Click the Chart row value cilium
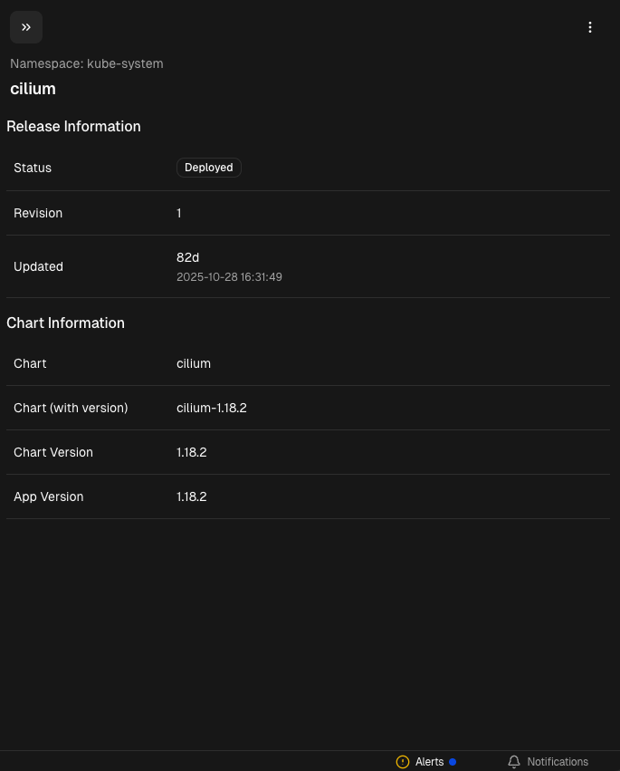The width and height of the screenshot is (620, 771). click(x=194, y=363)
